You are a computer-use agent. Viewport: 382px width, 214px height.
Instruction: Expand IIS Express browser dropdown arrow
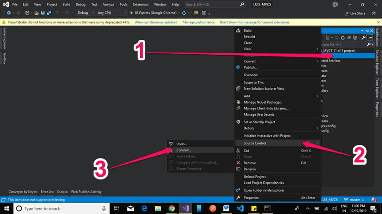(x=179, y=13)
